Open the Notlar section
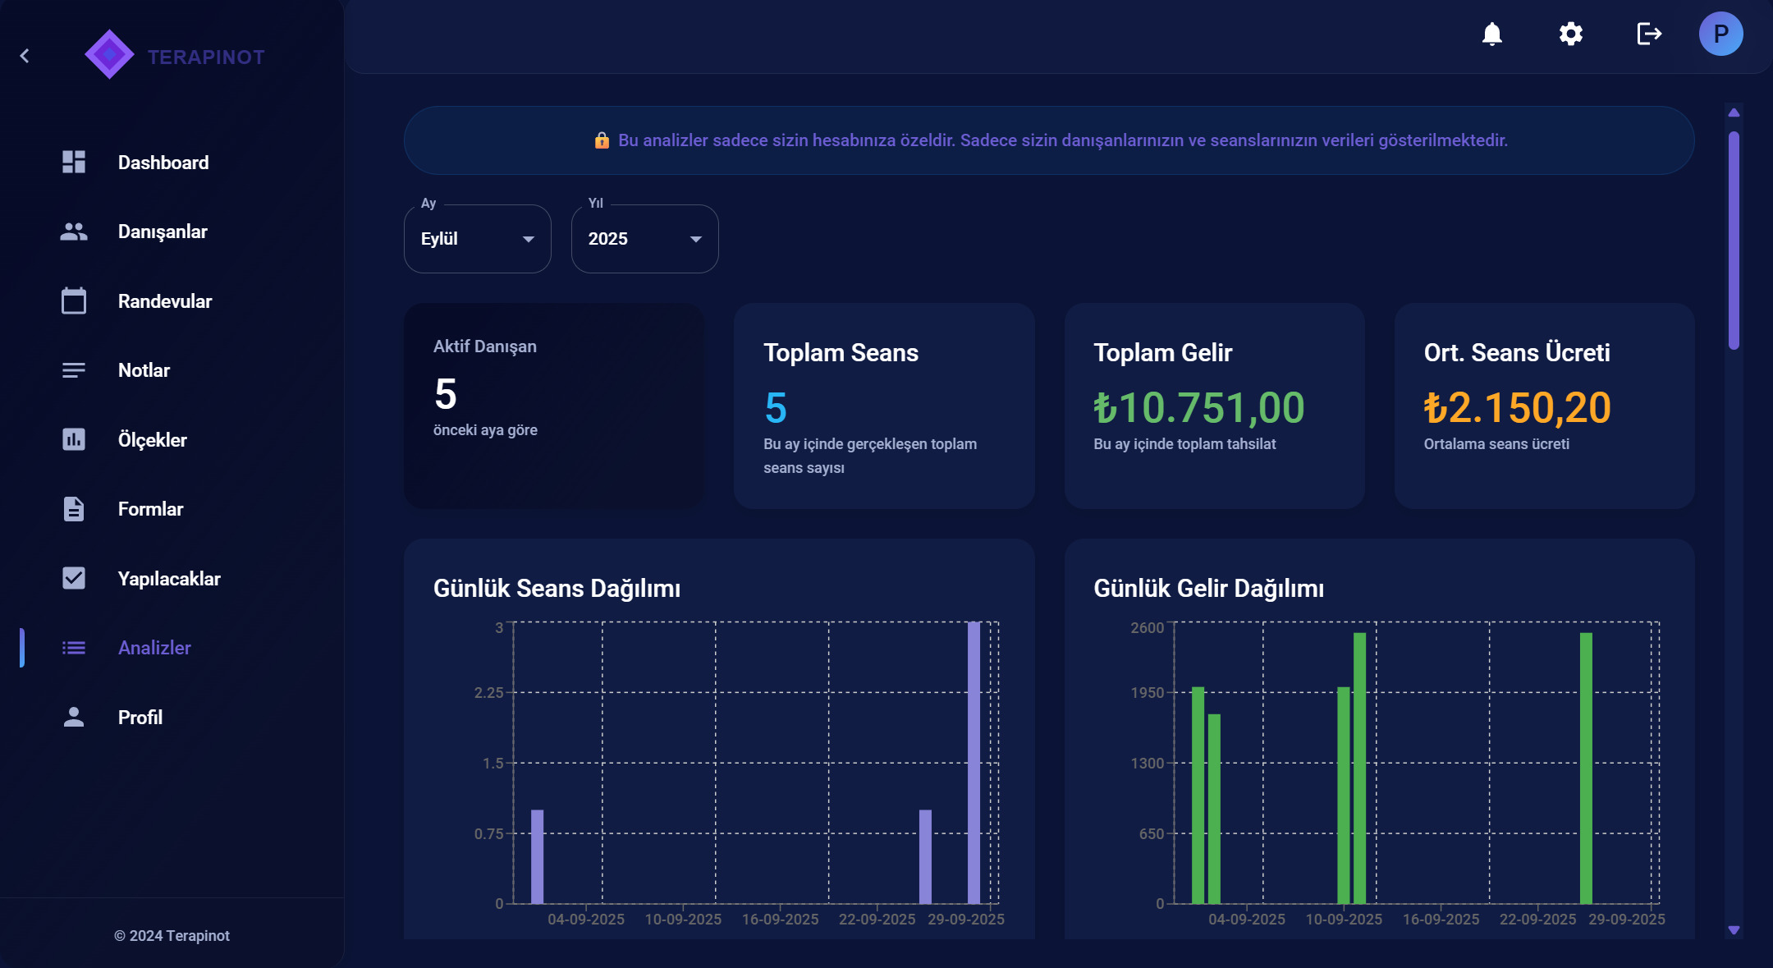This screenshot has width=1773, height=968. coord(144,370)
